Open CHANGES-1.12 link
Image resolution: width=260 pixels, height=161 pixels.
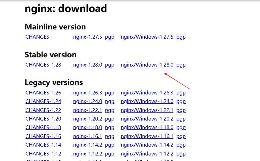[x=43, y=154]
